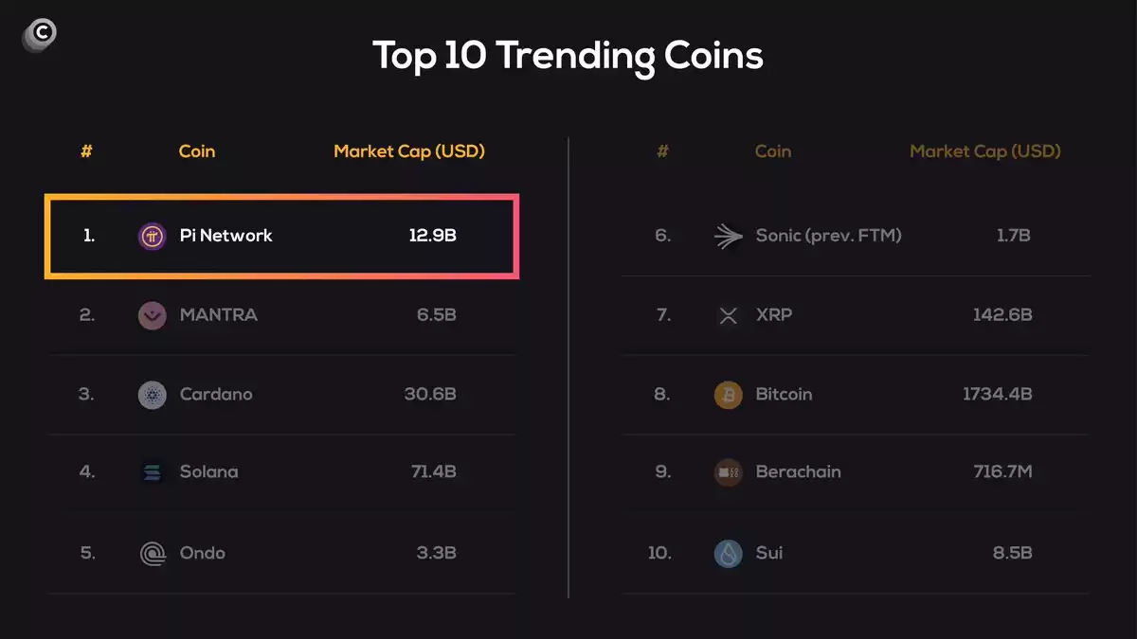
Task: Click the Berachain coin logo
Action: point(728,472)
